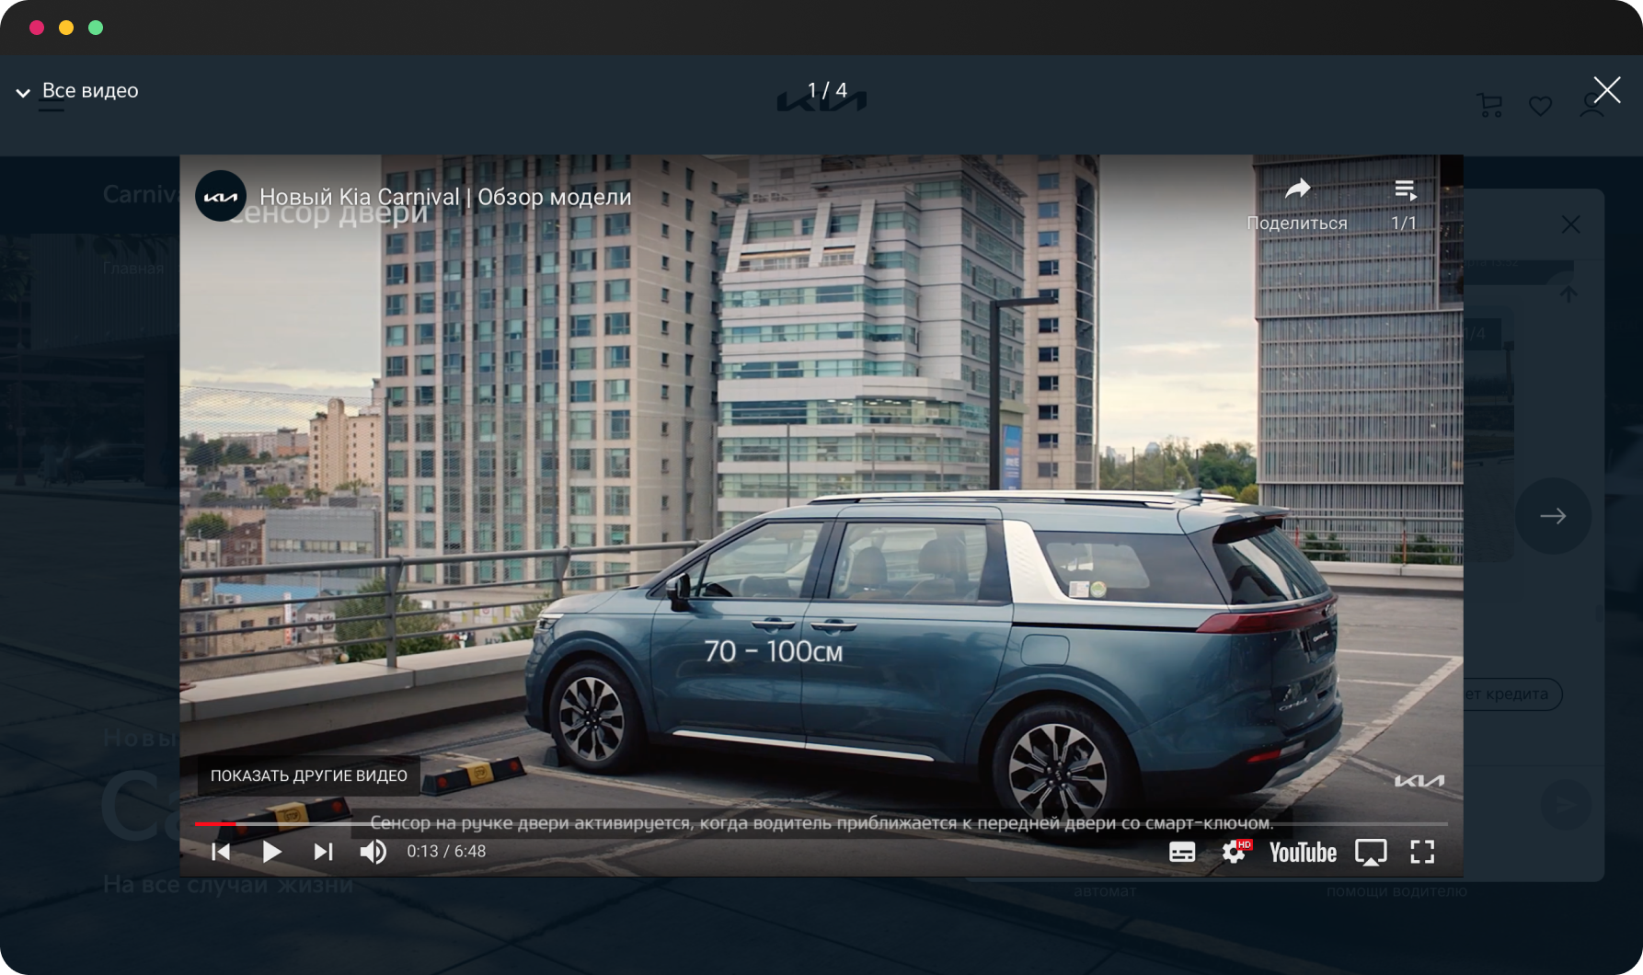This screenshot has width=1643, height=975.
Task: Click the Kia channel avatar in the video
Action: pyautogui.click(x=221, y=196)
